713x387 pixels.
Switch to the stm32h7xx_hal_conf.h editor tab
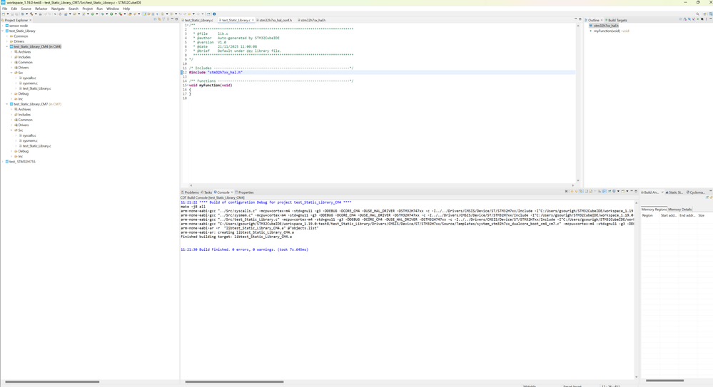[x=275, y=20]
